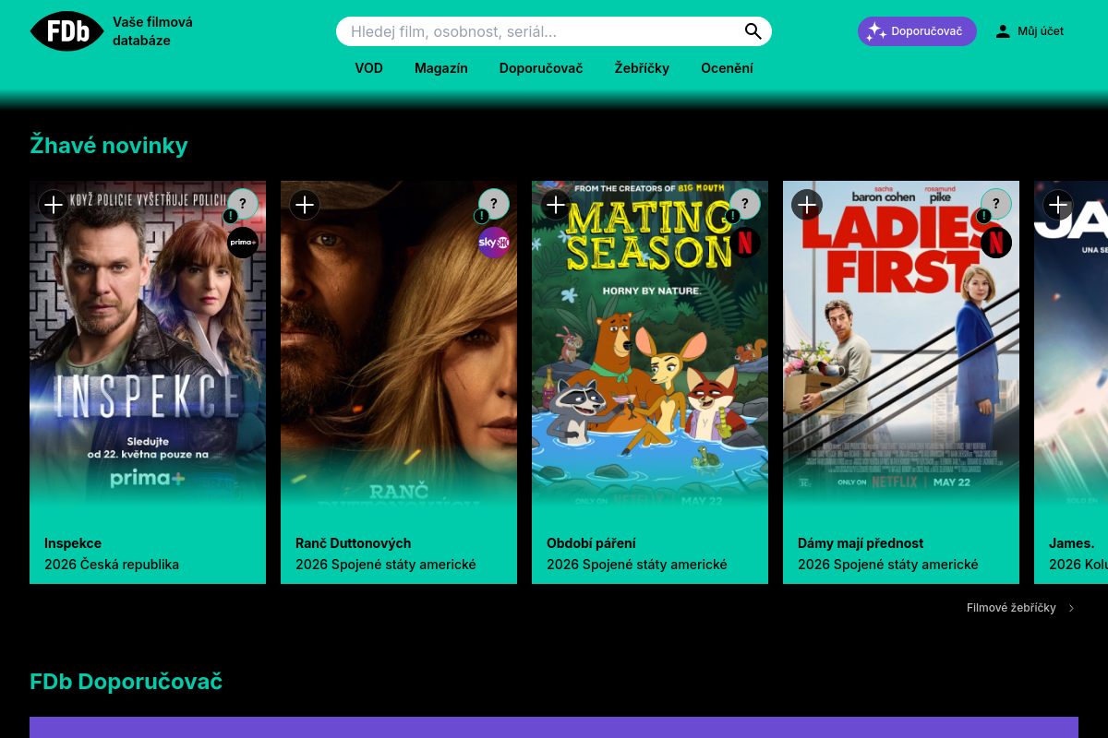Open the Doporučovač menu item
The height and width of the screenshot is (738, 1108).
[x=541, y=68]
